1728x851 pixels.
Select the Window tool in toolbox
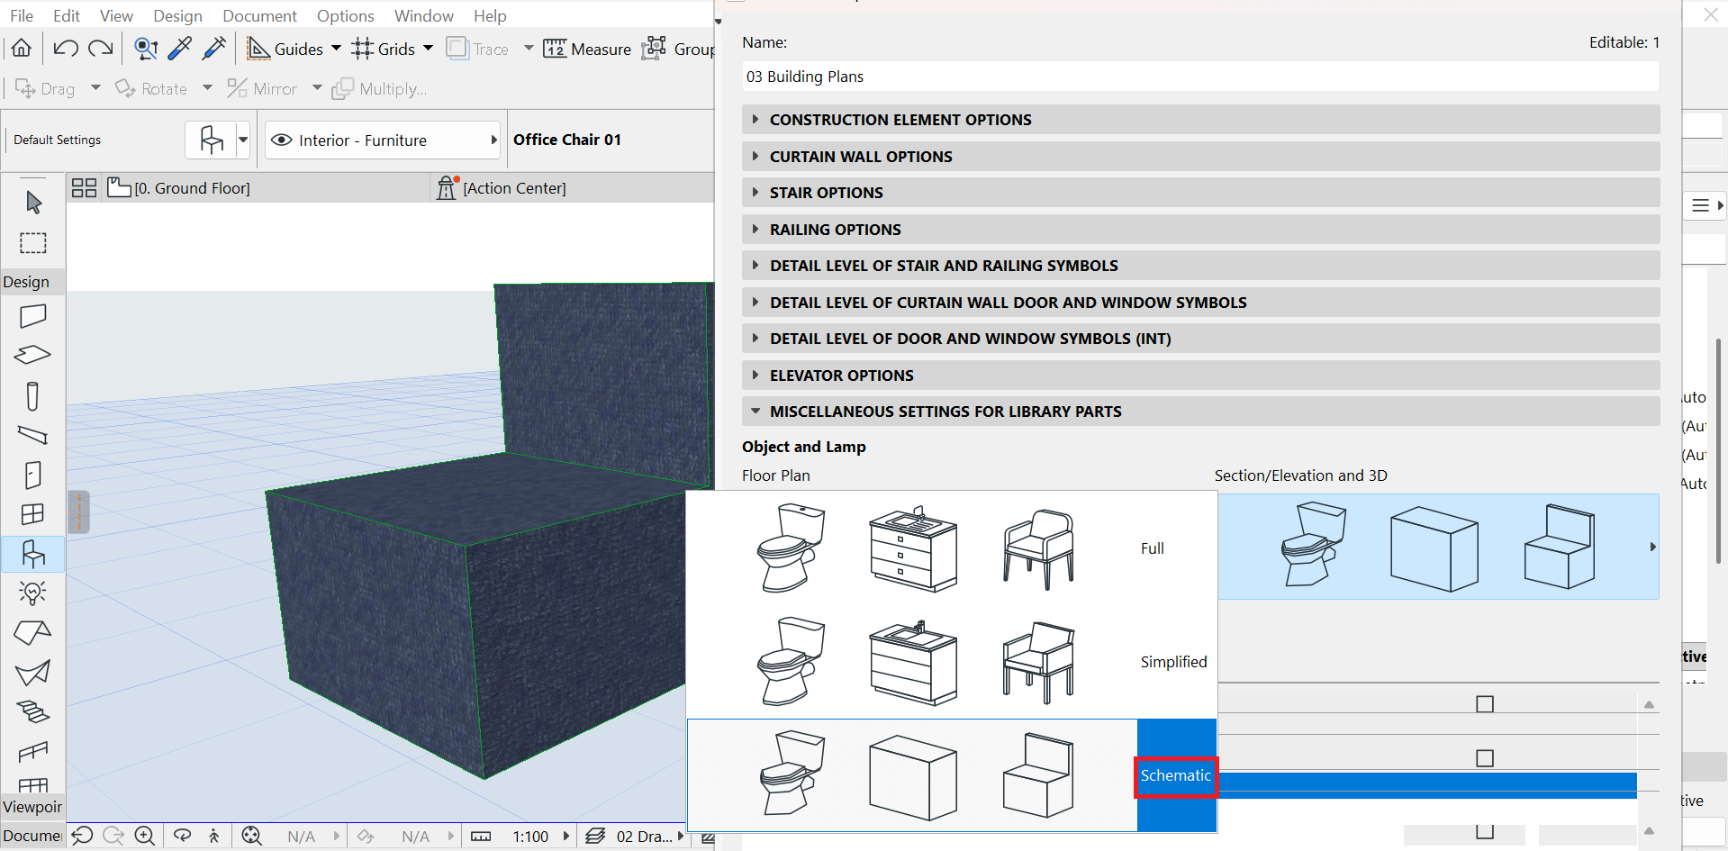(x=33, y=514)
